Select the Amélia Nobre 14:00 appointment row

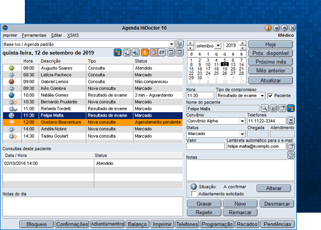(93, 129)
